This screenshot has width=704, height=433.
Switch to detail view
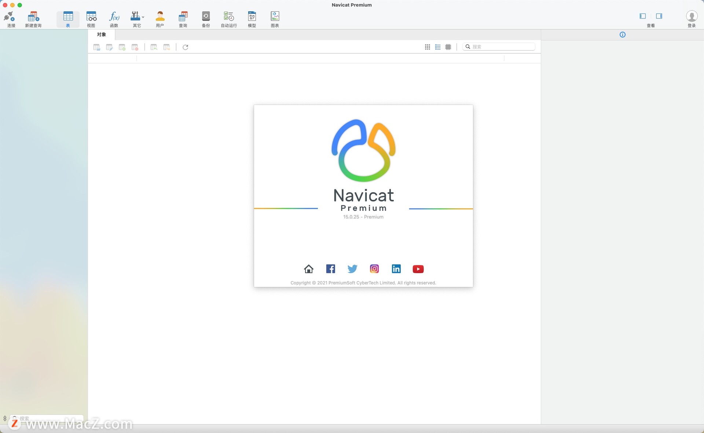[448, 47]
